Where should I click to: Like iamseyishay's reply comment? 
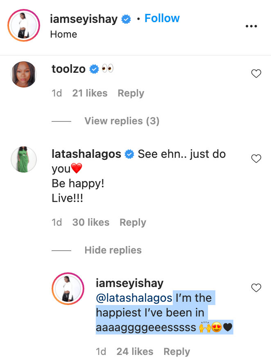click(x=256, y=288)
